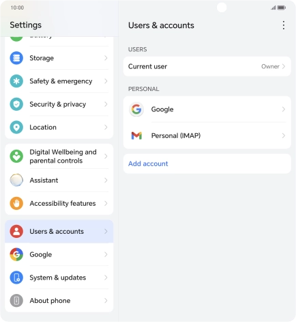The image size is (296, 322).
Task: Tap the orange Accessibility hand icon
Action: (16, 203)
